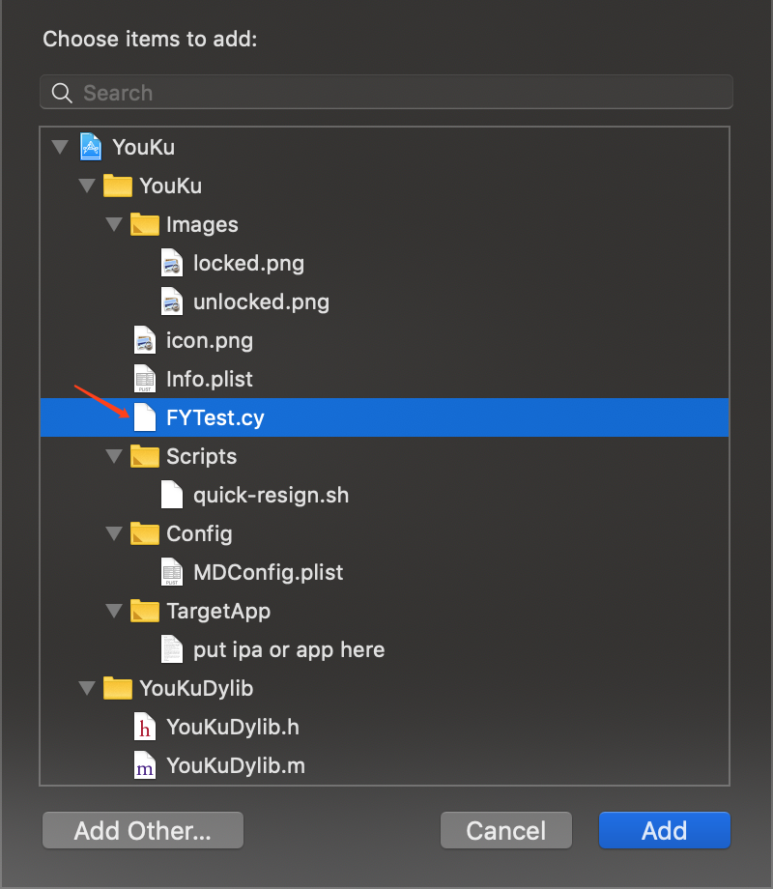
Task: Collapse the TargetApp folder disclosure triangle
Action: (114, 611)
